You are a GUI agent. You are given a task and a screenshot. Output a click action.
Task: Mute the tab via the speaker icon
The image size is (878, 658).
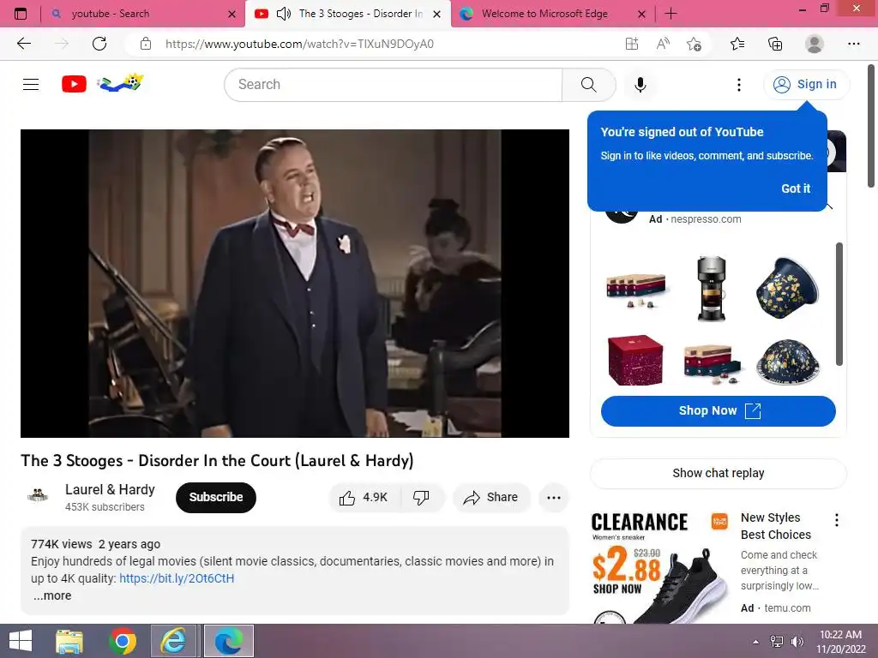tap(284, 14)
